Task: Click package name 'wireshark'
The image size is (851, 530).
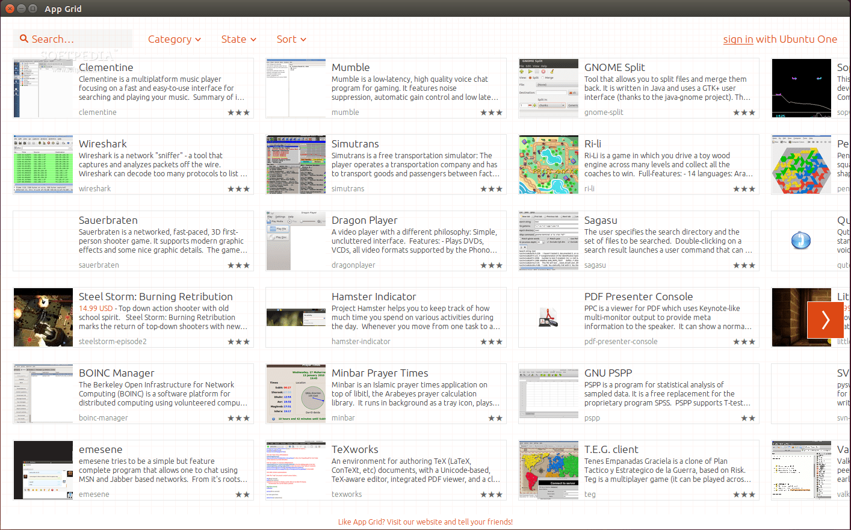Action: (x=95, y=189)
